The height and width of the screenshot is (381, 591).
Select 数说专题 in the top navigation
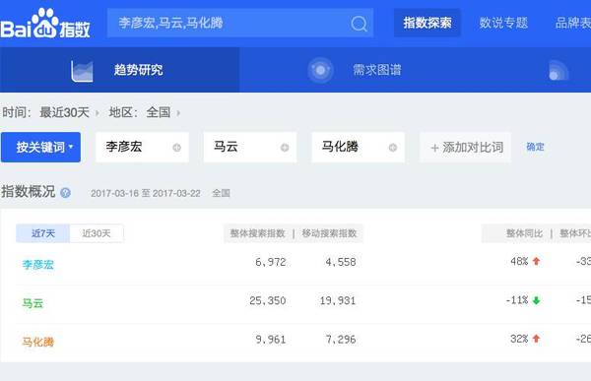(503, 23)
